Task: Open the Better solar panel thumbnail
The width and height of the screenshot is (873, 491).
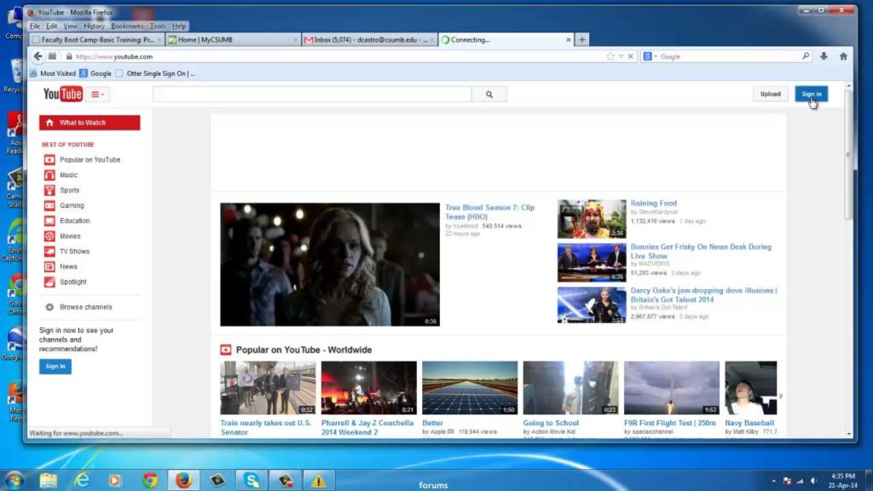Action: 470,388
